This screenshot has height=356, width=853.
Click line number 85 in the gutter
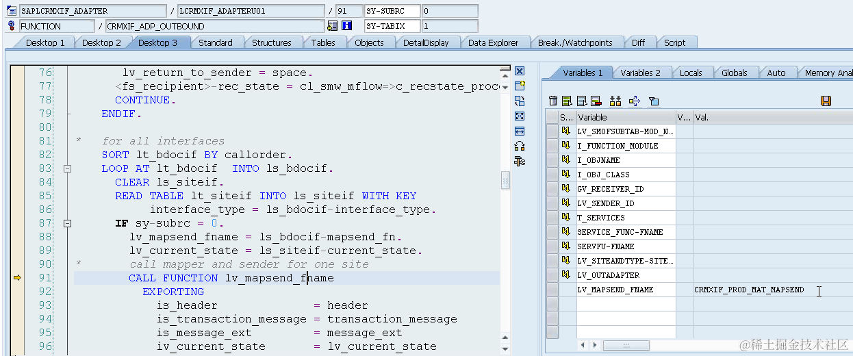click(45, 196)
